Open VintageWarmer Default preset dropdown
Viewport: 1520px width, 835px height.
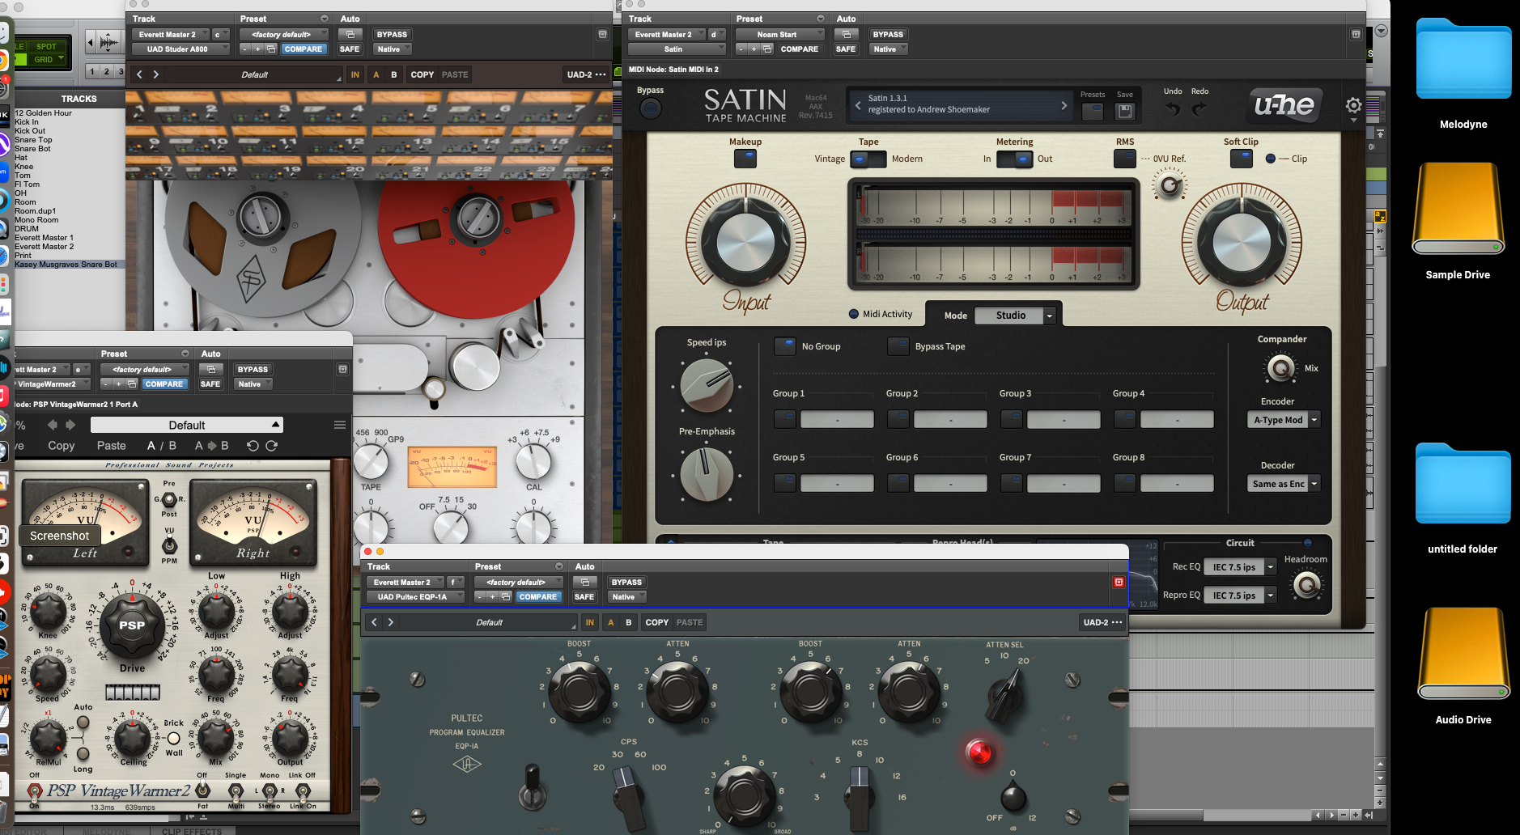[186, 425]
